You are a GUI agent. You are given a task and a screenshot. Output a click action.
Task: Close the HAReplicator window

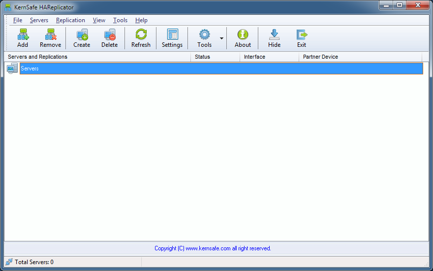(418, 5)
